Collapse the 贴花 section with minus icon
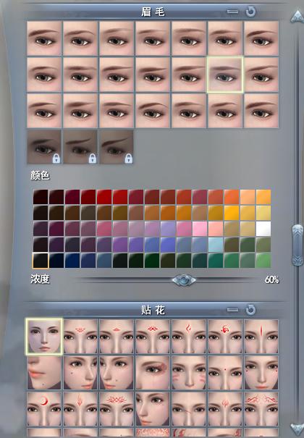Viewport: 304px width, 438px height. 232,310
